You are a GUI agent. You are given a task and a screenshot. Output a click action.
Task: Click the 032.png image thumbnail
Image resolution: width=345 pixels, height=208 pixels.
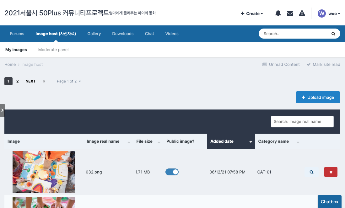[44, 172]
